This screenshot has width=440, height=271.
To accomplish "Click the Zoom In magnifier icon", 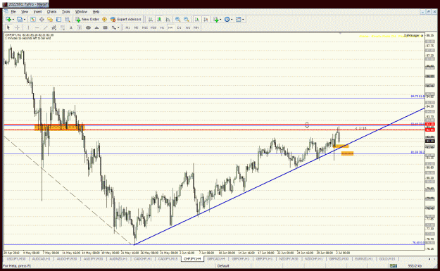I will point(177,20).
